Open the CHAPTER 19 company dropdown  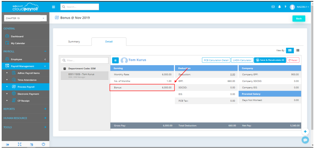pyautogui.click(x=26, y=18)
